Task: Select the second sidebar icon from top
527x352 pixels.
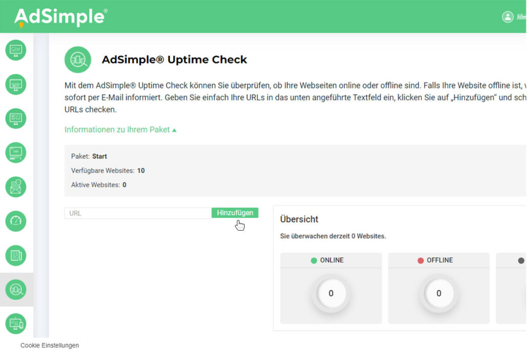Action: pos(15,84)
